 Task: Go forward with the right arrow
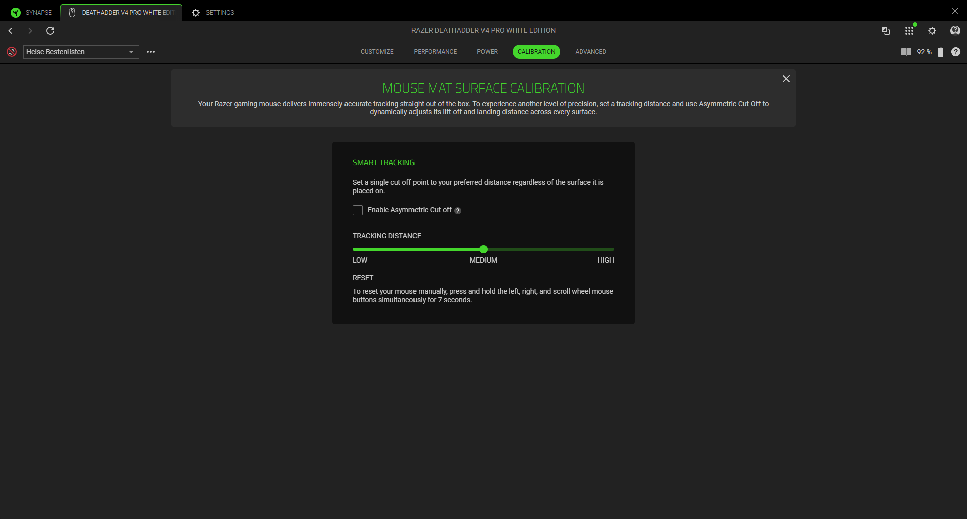click(30, 31)
